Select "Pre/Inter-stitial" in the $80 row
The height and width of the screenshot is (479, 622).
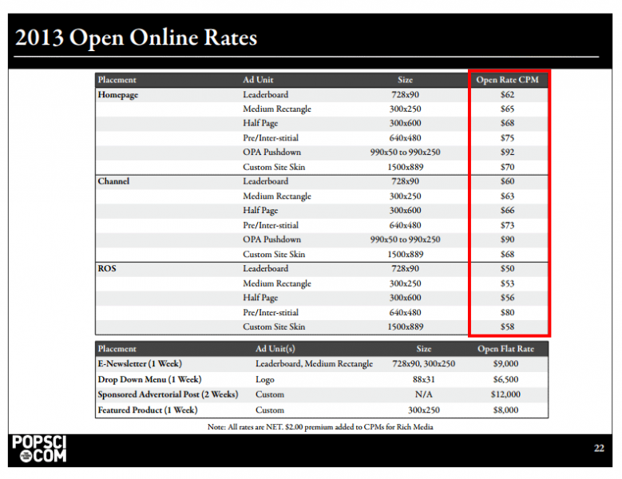(271, 312)
